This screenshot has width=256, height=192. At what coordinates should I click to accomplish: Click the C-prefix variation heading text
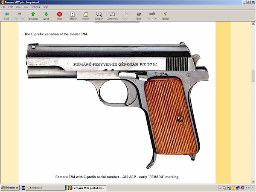click(x=55, y=34)
